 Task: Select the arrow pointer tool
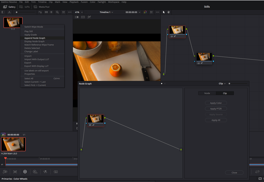(x=164, y=12)
